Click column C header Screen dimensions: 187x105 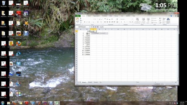[x=93, y=29]
